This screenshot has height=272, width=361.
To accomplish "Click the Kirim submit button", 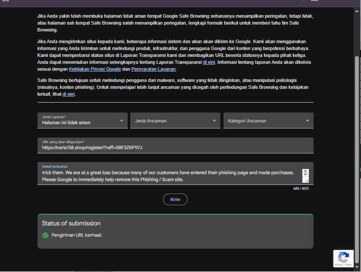I will pos(175,199).
